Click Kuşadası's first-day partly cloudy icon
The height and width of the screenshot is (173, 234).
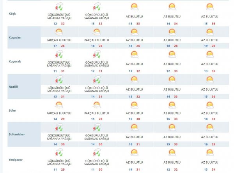[59, 32]
